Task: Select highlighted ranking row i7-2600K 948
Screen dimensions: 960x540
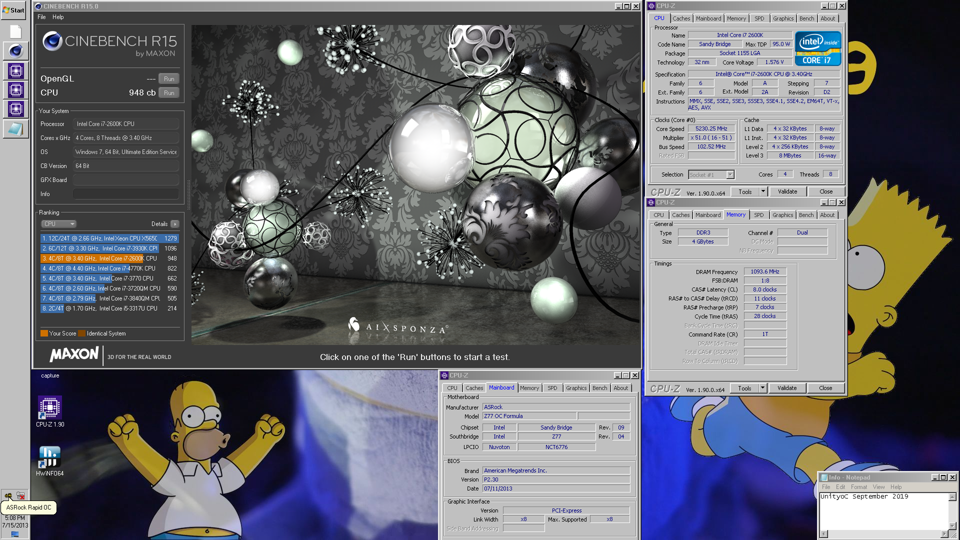Action: (x=109, y=258)
